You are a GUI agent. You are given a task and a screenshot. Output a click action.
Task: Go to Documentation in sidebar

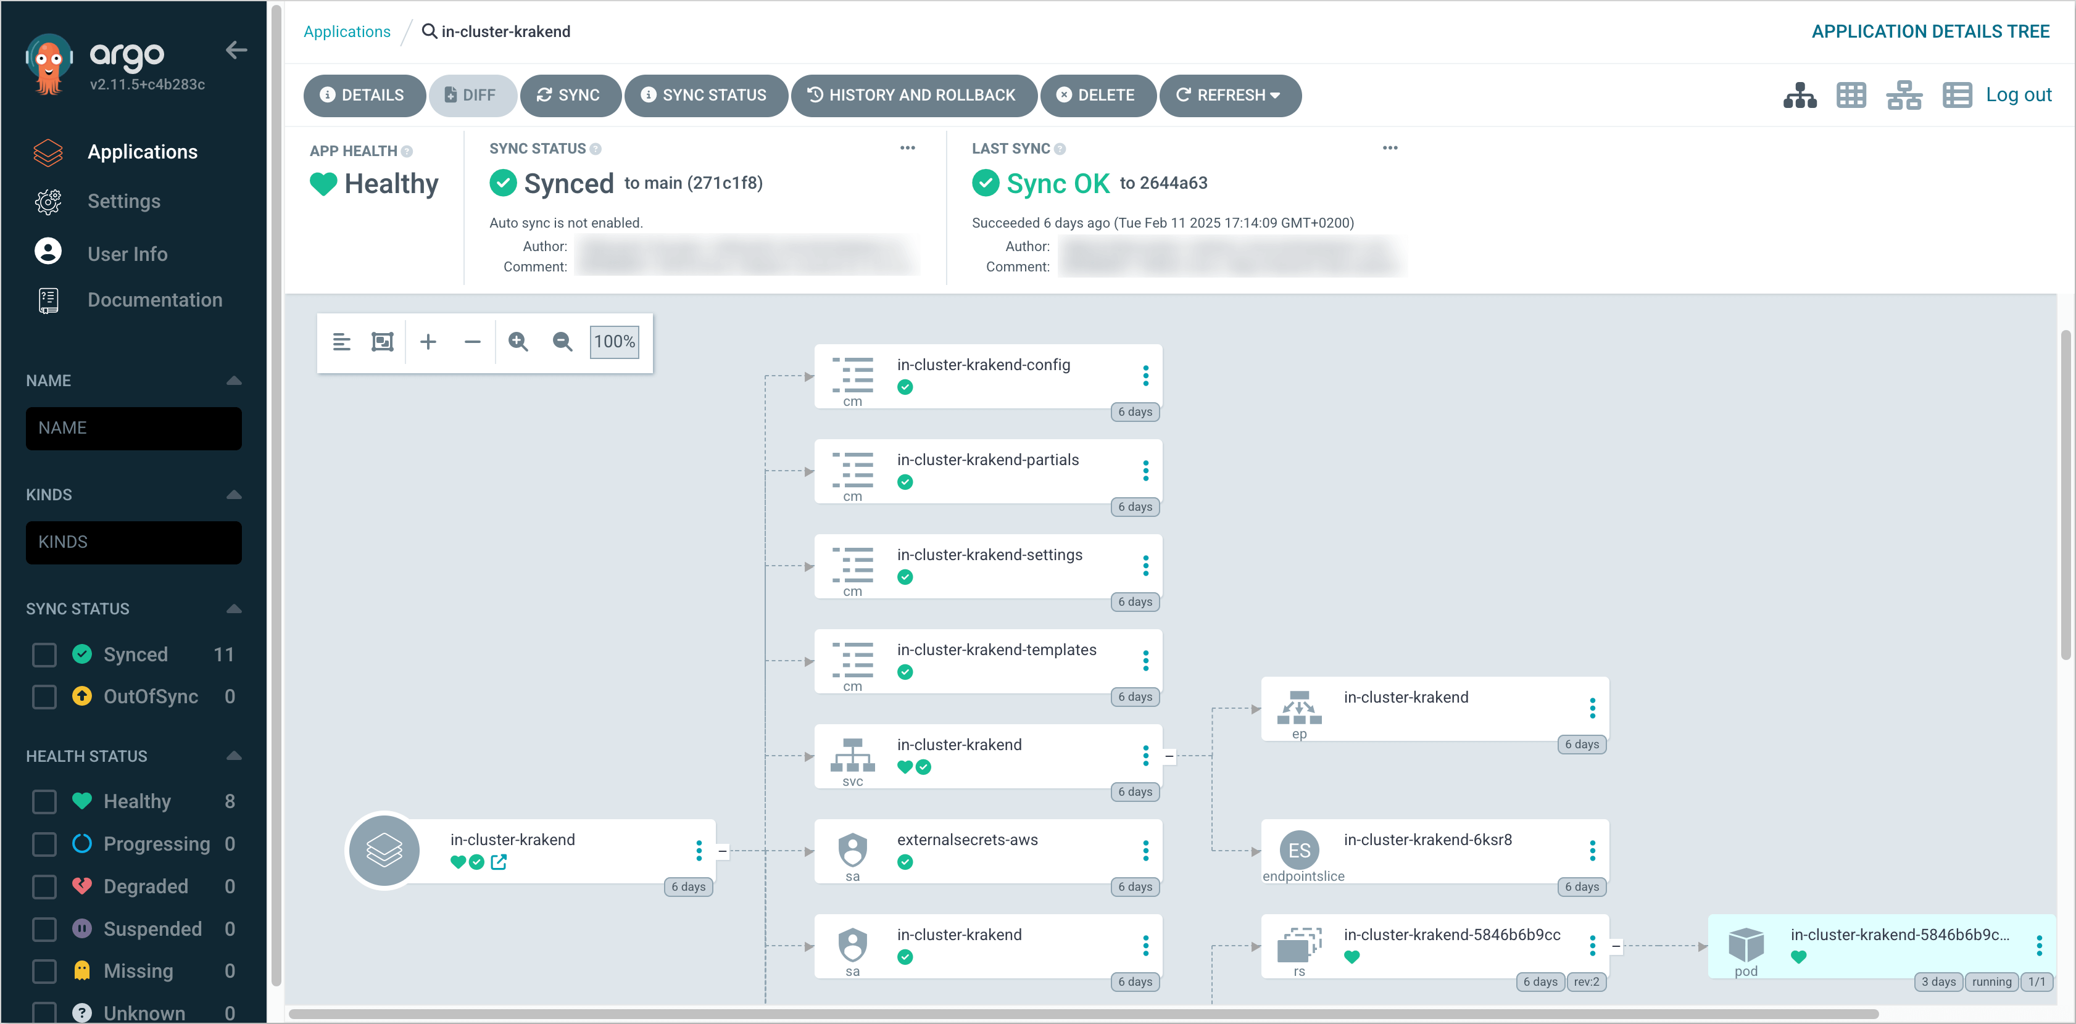[x=154, y=300]
